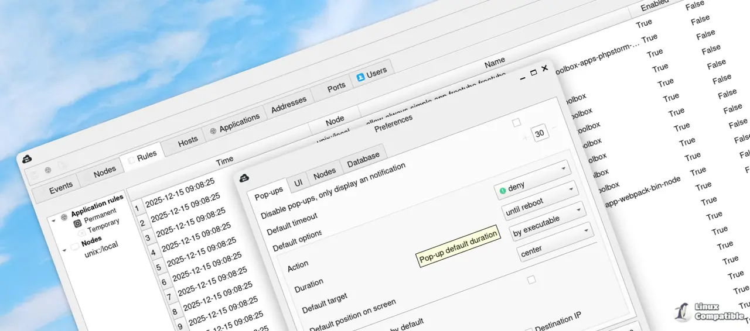The image size is (750, 331).
Task: Open the Applications tab icon
Action: pyautogui.click(x=213, y=130)
